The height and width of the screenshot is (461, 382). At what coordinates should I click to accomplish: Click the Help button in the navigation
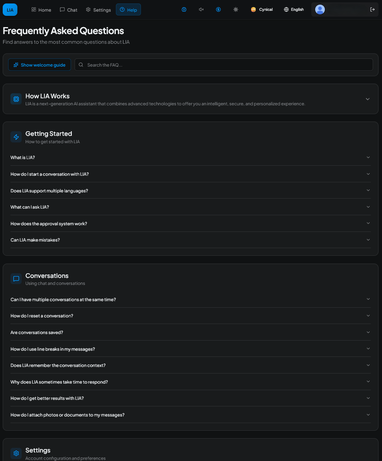pyautogui.click(x=128, y=9)
